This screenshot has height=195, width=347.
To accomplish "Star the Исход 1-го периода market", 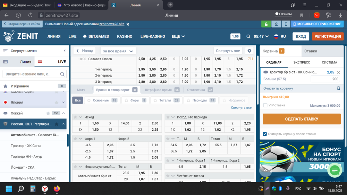I will tap(168, 117).
